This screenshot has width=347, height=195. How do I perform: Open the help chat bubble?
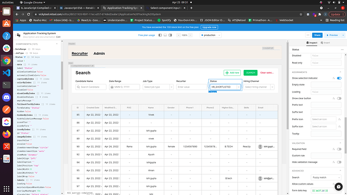pos(338,187)
